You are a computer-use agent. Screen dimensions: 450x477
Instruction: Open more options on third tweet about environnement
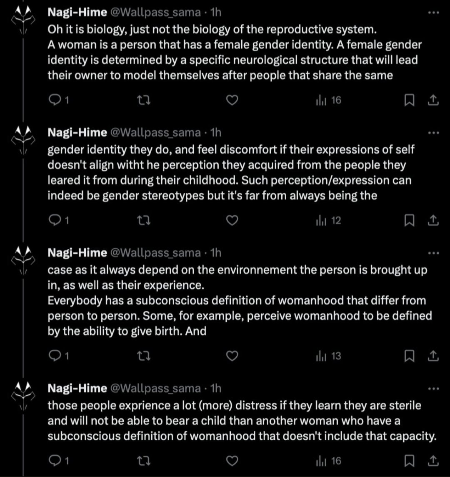coord(433,253)
